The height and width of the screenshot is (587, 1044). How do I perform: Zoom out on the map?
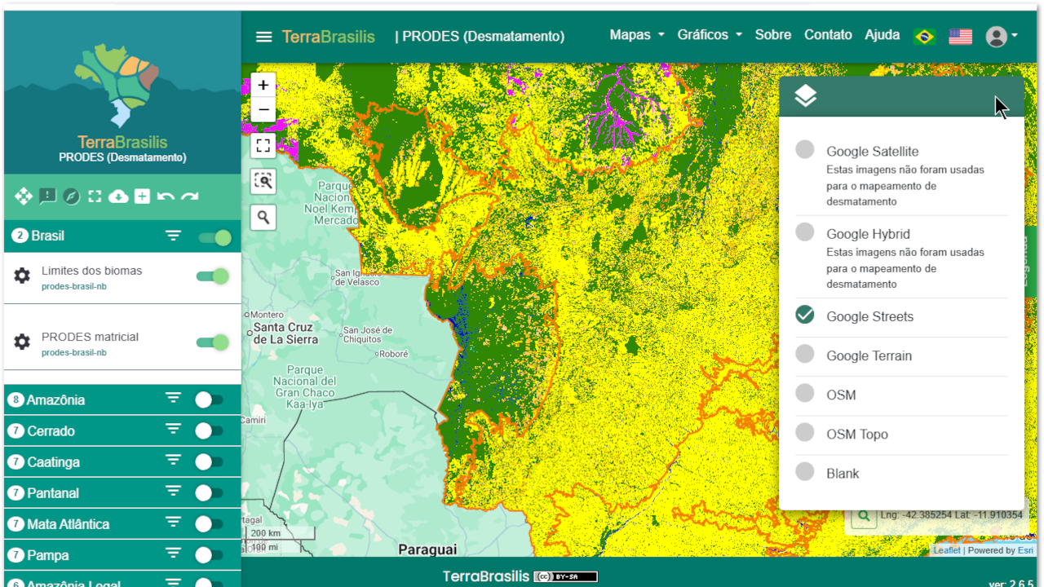coord(263,109)
